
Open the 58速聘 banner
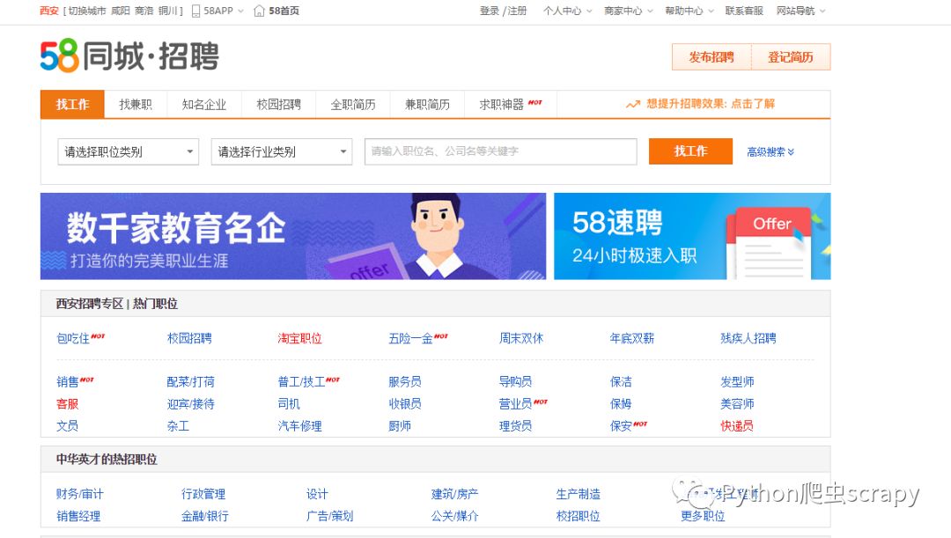click(x=692, y=236)
